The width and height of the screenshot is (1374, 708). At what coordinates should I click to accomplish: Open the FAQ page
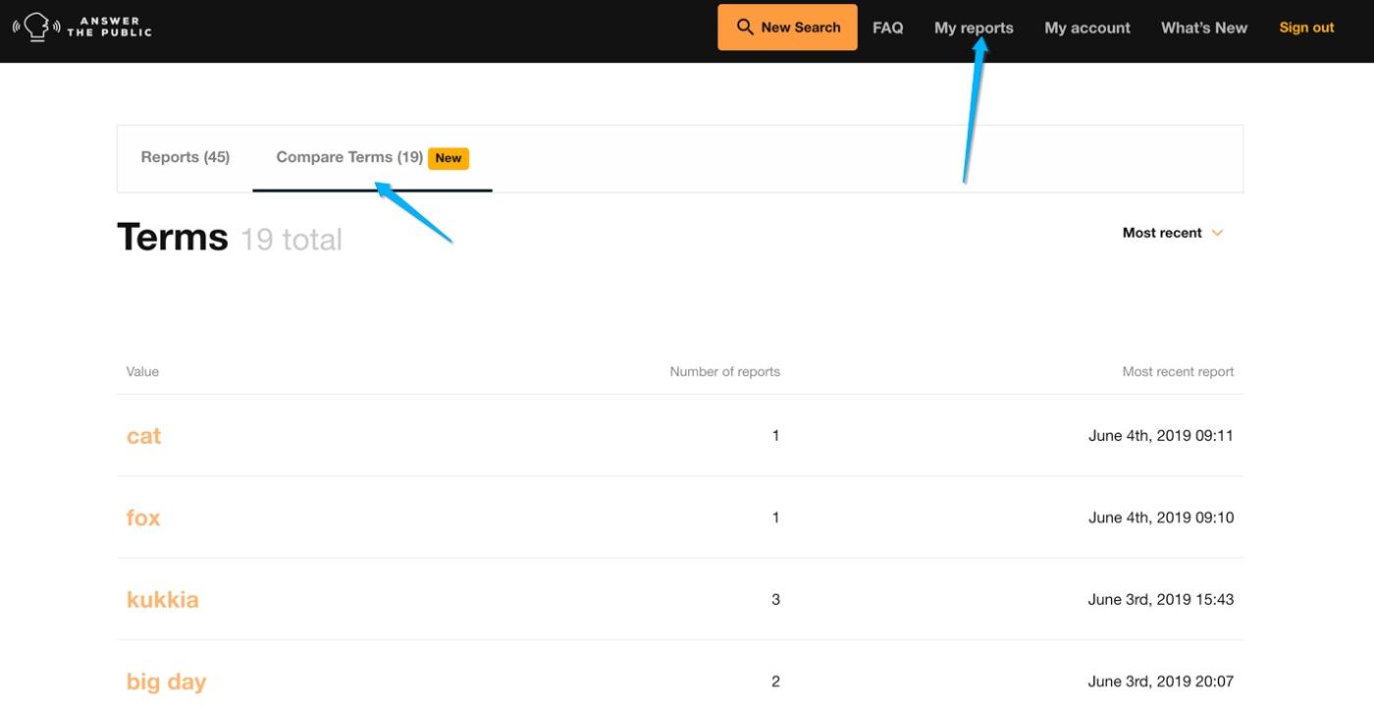pos(887,27)
